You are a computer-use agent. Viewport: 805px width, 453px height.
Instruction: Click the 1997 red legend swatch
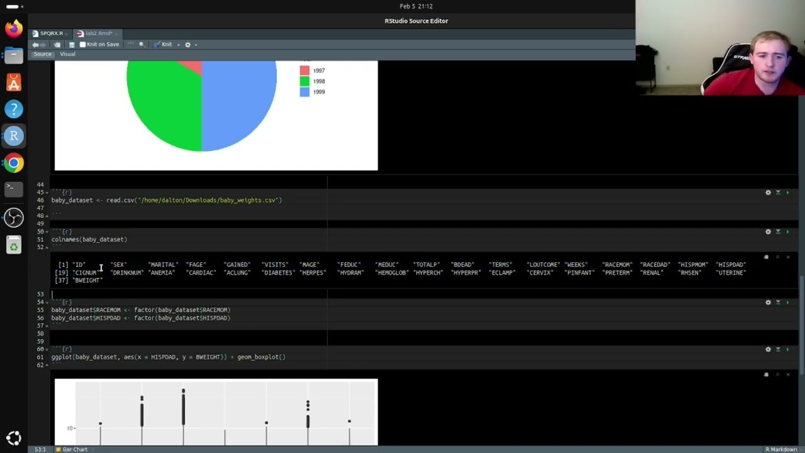click(x=304, y=70)
